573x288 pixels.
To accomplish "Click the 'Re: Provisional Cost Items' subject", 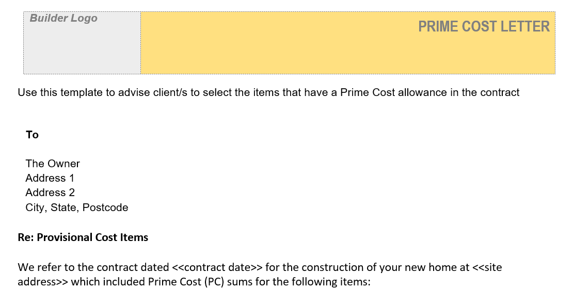I will (83, 237).
